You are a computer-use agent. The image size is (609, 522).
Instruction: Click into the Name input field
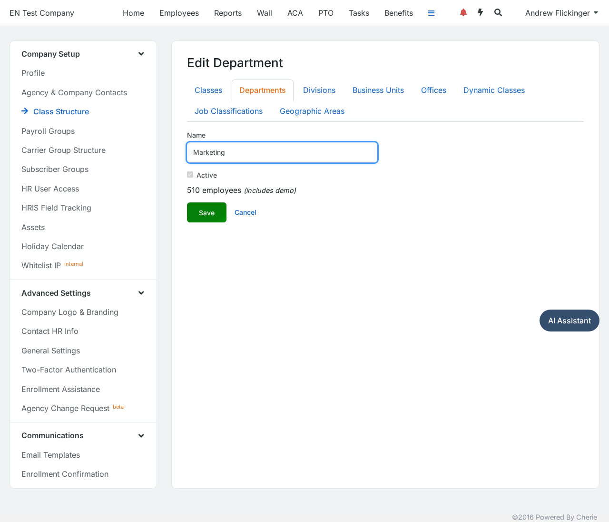pos(282,152)
